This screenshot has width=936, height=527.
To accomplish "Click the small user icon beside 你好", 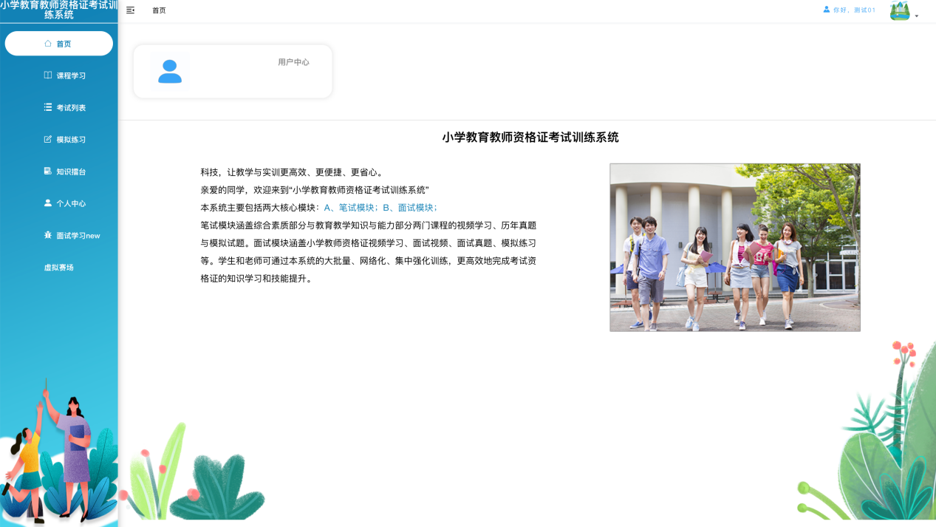I will tap(827, 10).
